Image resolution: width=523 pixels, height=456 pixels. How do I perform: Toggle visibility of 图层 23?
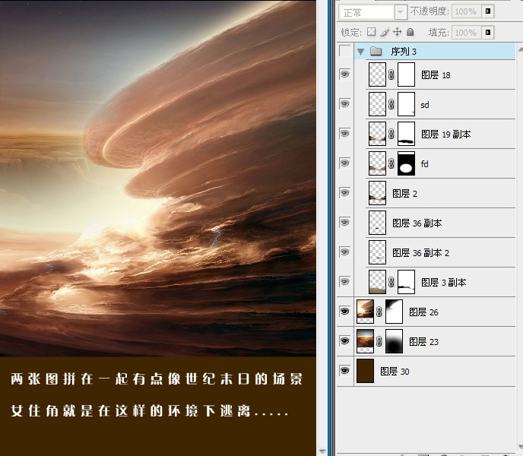(x=344, y=341)
